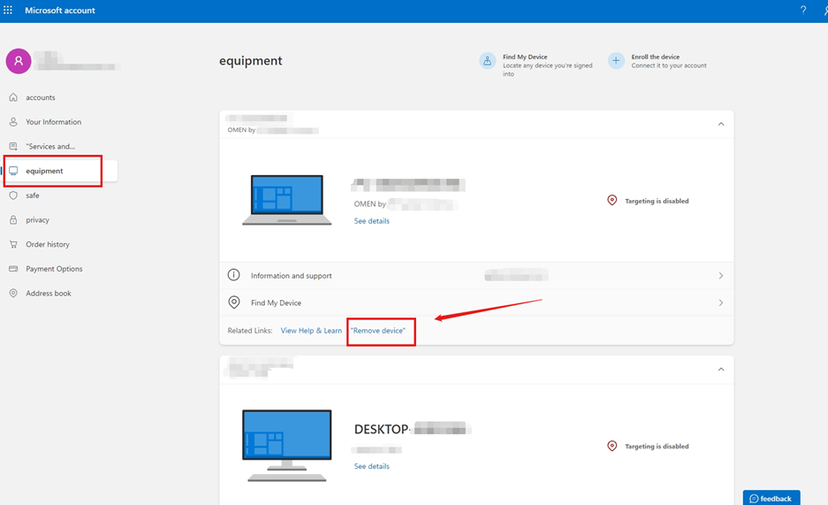
Task: Expand Information and support row arrow
Action: 721,276
